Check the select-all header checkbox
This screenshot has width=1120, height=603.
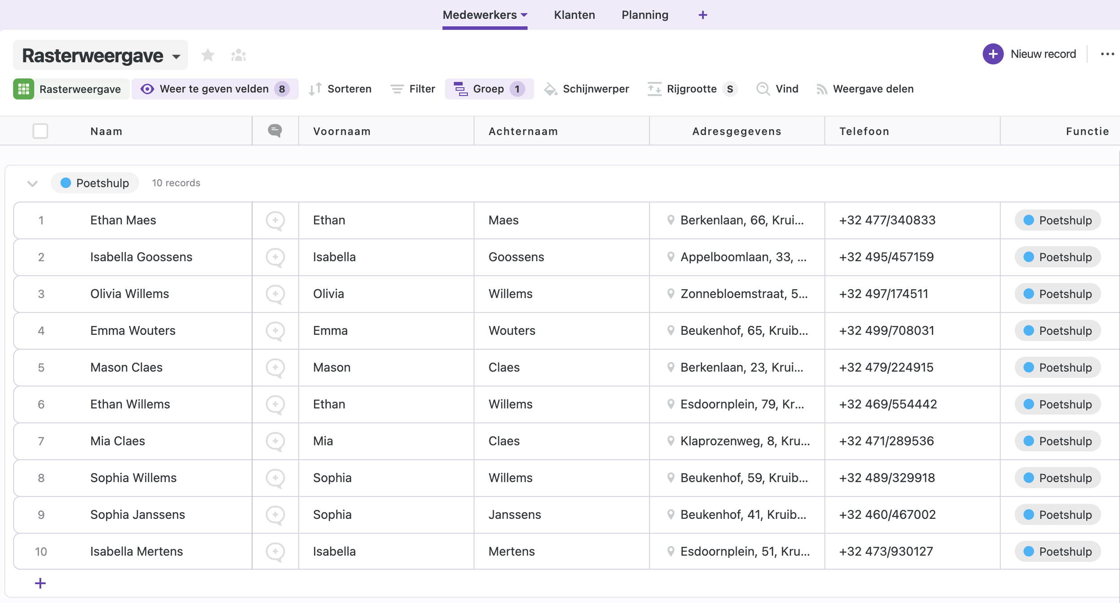point(40,131)
